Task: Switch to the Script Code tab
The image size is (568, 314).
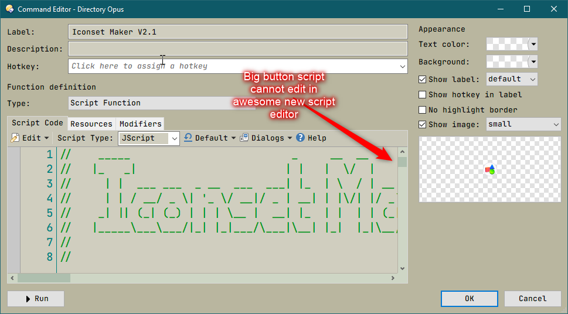Action: 38,123
